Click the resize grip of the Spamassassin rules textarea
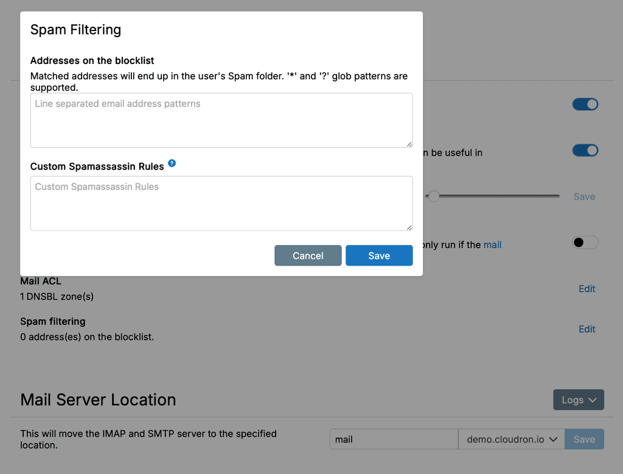 pos(409,227)
